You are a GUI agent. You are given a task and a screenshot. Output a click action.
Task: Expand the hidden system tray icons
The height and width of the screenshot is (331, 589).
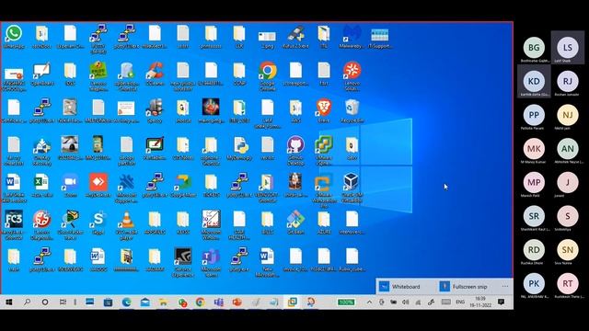point(369,302)
